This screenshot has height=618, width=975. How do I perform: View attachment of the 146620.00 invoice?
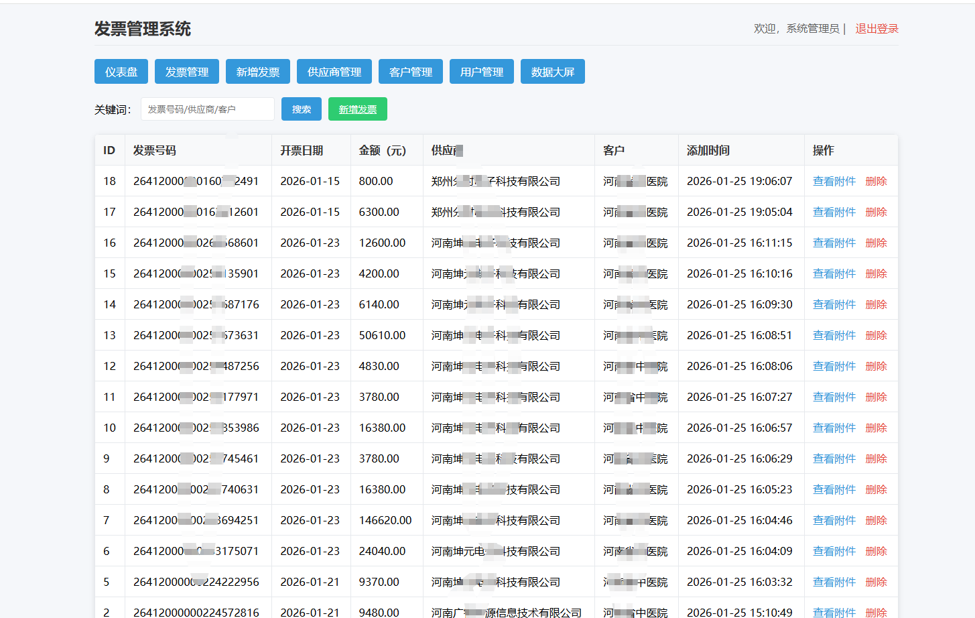[x=834, y=521]
